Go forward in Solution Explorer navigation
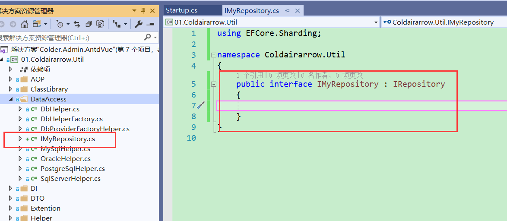 (13, 24)
